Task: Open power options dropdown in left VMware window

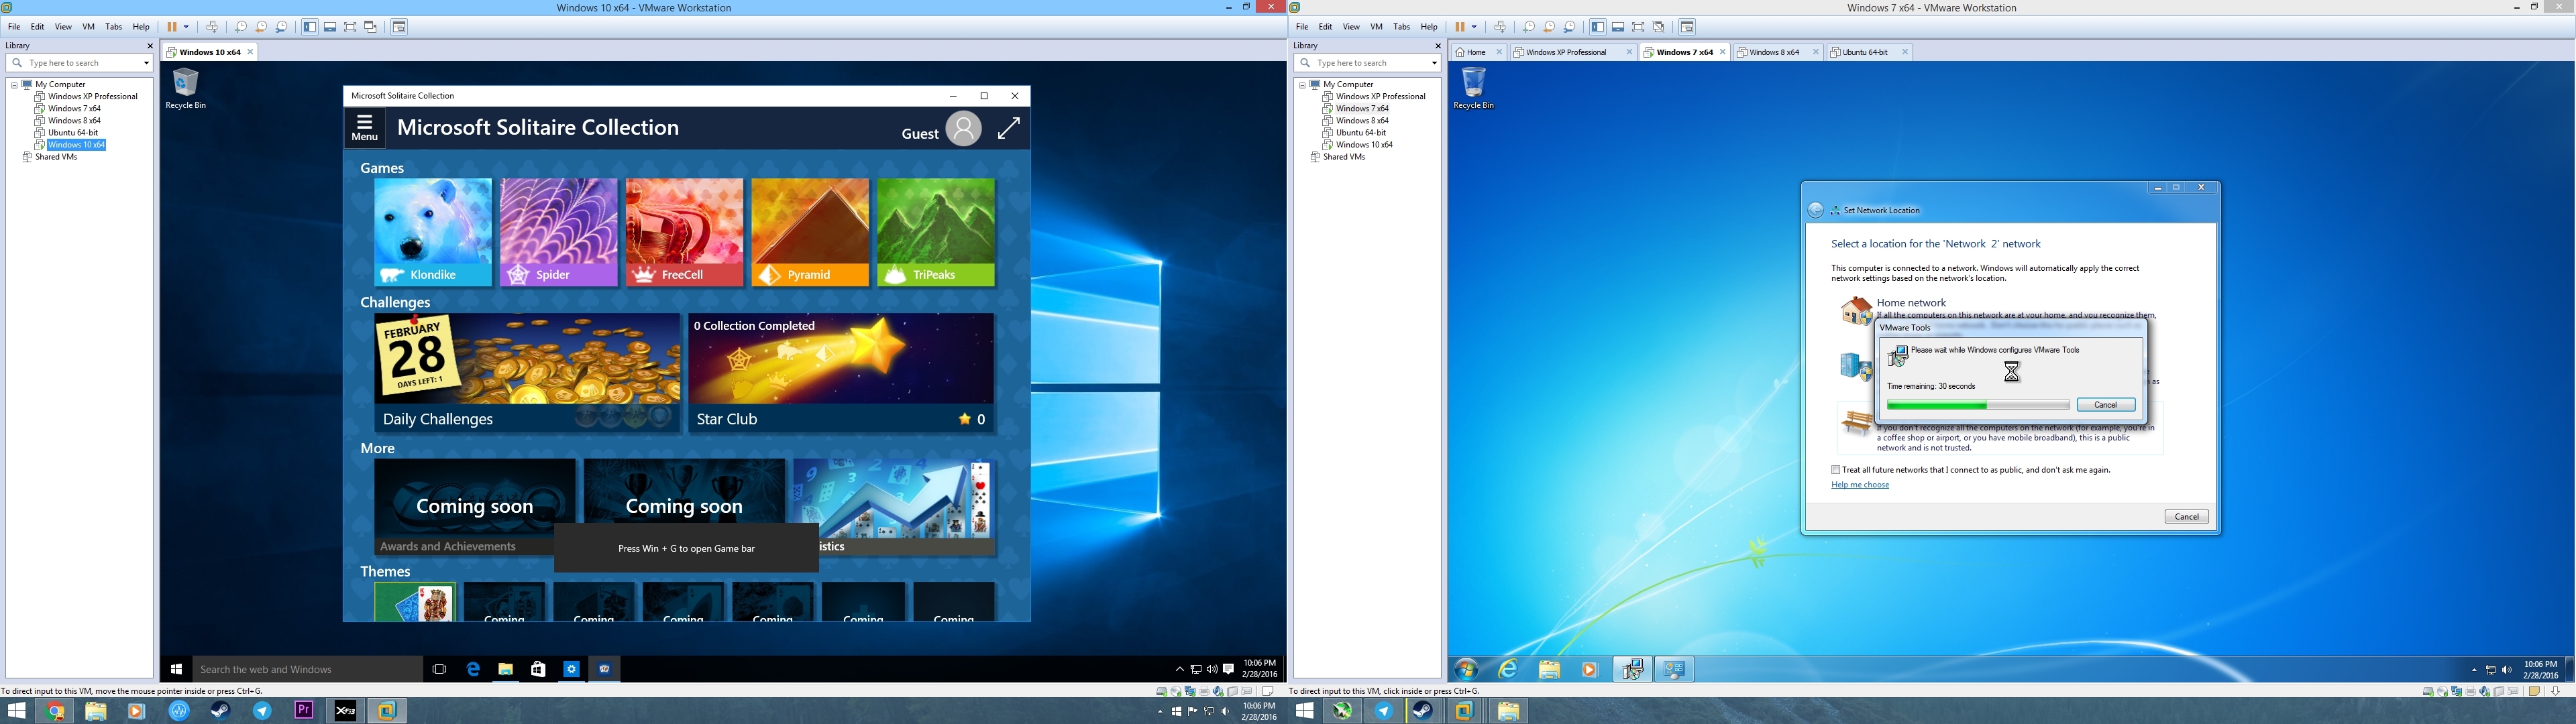Action: 186,27
